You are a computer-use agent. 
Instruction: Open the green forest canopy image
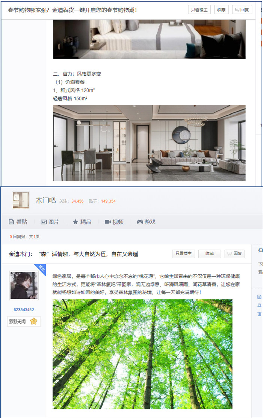[x=142, y=354]
